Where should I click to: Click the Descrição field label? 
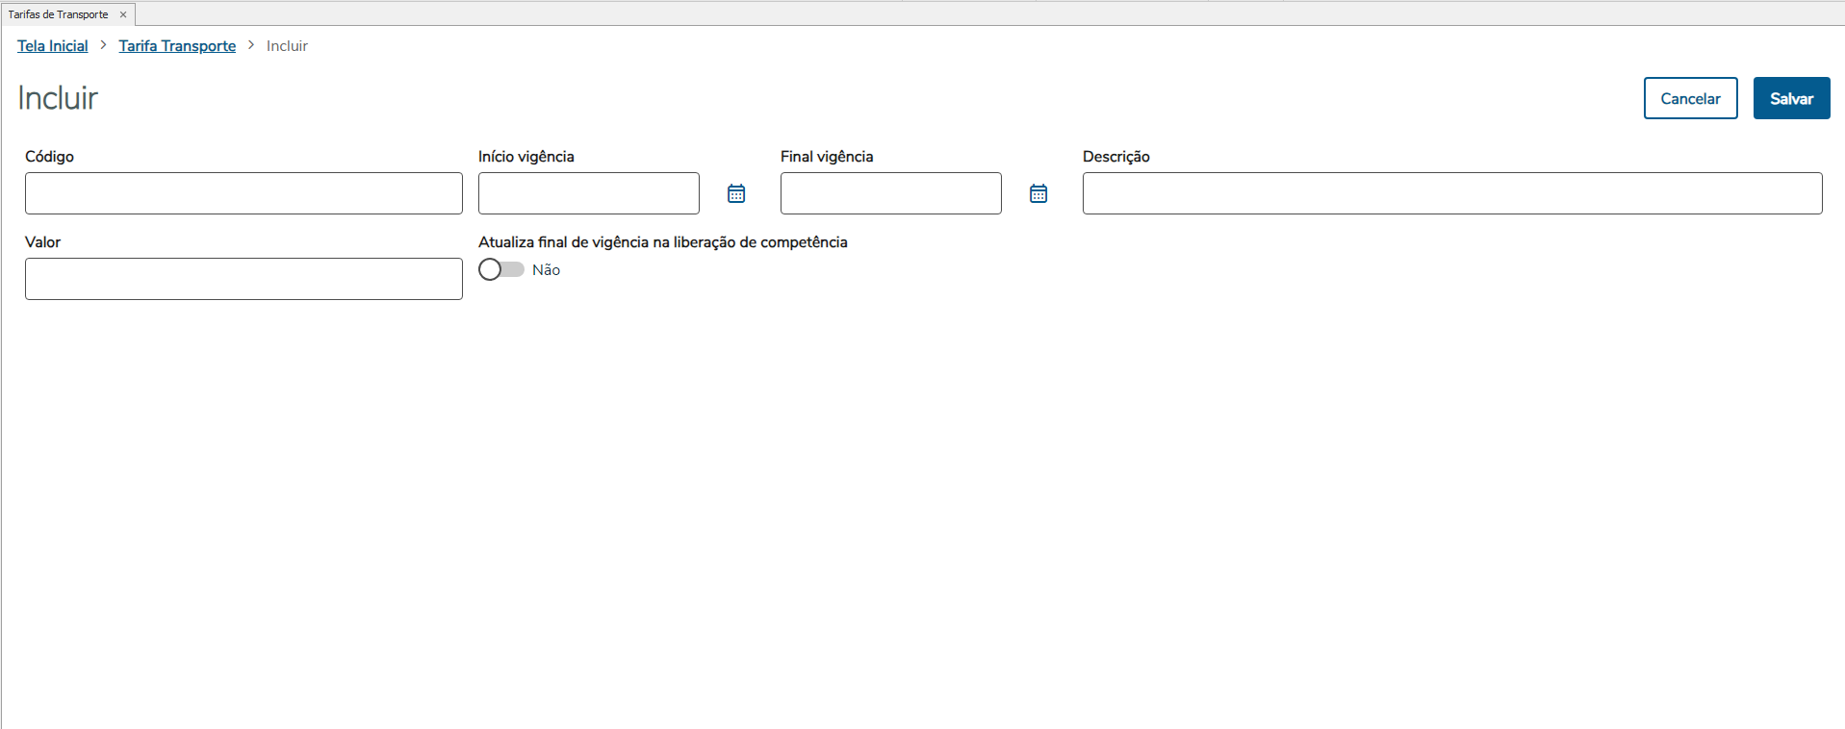(1116, 157)
